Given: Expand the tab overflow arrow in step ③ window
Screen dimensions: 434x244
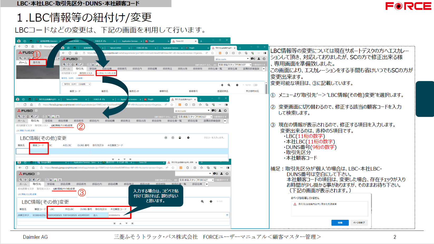Looking at the screenshot, I should click(207, 184).
